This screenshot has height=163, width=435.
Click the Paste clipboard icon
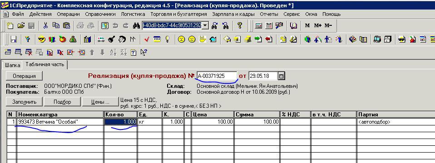point(66,26)
